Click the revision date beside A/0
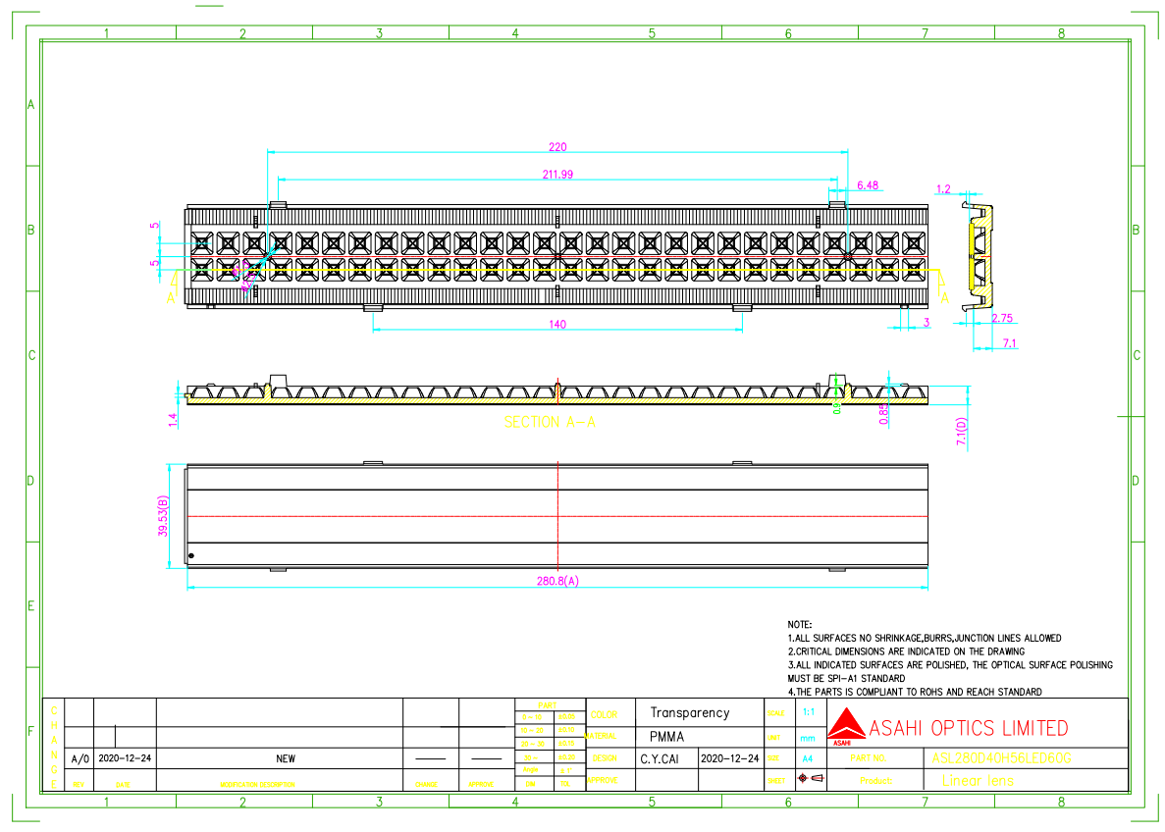The height and width of the screenshot is (832, 1165). click(125, 758)
